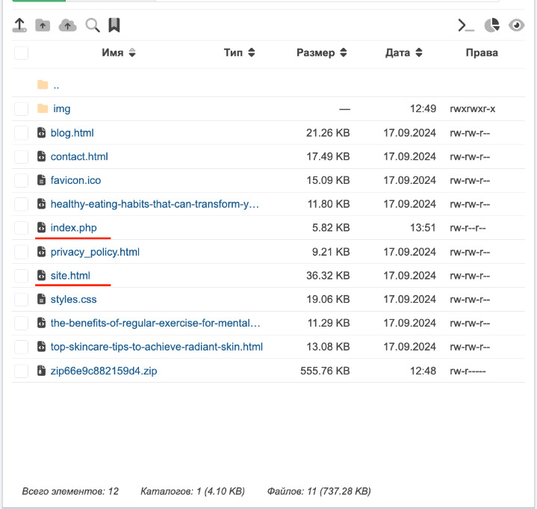Mark the checkbox beside the img folder
This screenshot has width=537, height=509.
(22, 109)
